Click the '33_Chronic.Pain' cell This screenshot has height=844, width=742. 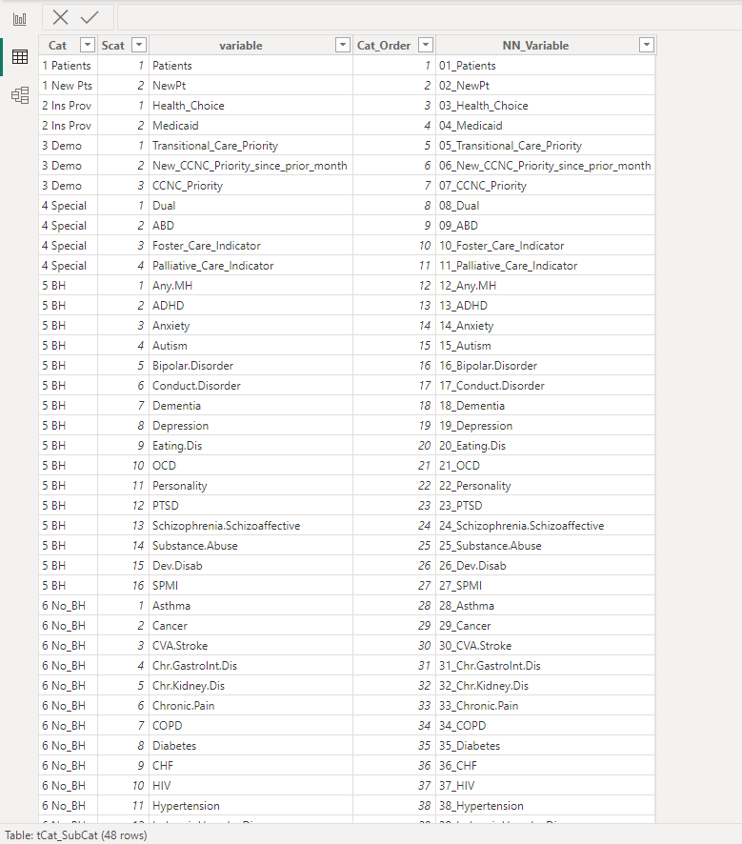[x=546, y=706]
